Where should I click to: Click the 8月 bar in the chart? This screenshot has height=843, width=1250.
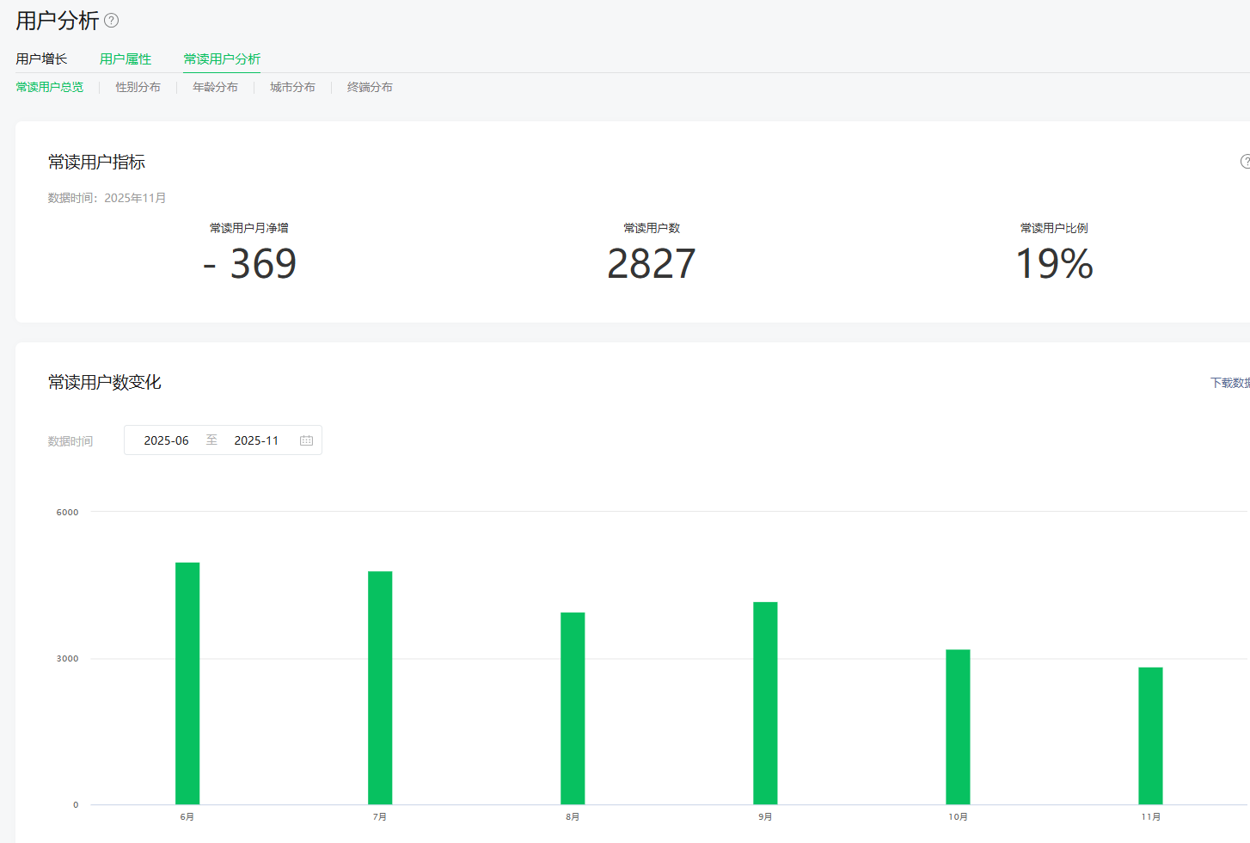(573, 708)
